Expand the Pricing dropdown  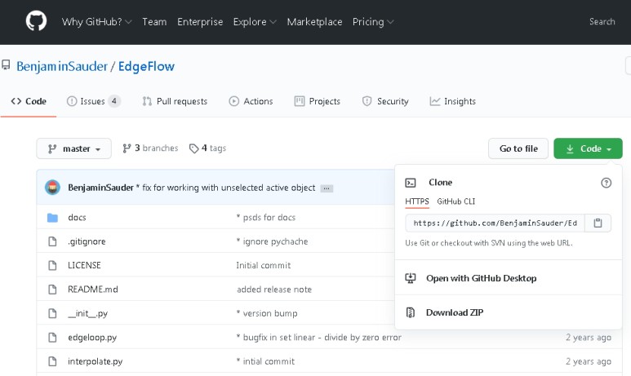(373, 22)
